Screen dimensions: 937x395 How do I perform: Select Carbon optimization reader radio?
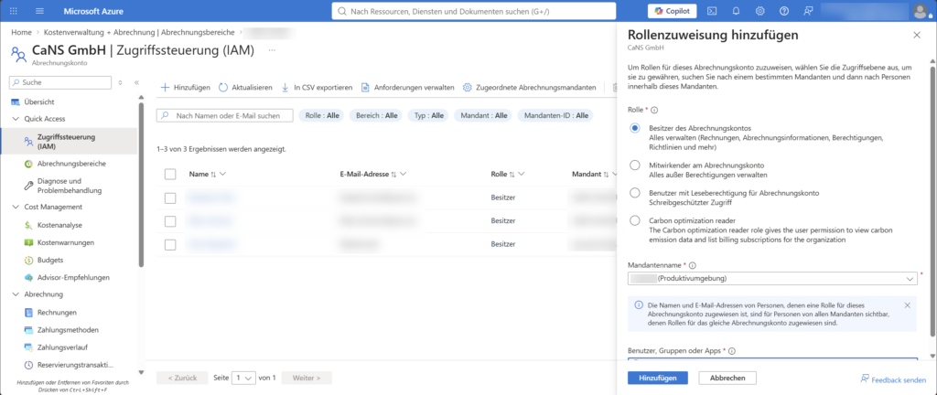point(635,220)
